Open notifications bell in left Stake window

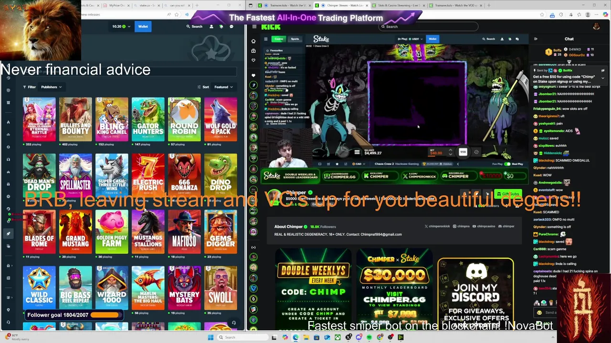[221, 26]
